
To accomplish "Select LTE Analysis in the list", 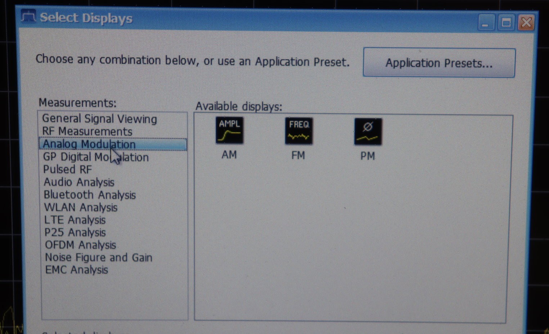I will pos(75,220).
